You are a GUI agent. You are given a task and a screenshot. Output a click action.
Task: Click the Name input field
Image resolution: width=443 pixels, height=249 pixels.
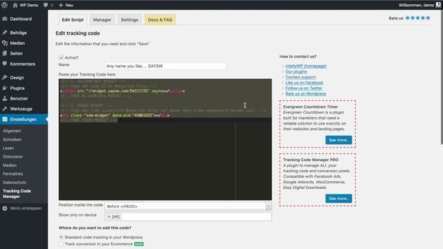tap(165, 66)
